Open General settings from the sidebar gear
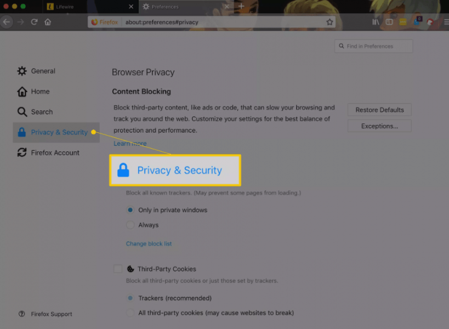The image size is (449, 329). pos(21,71)
